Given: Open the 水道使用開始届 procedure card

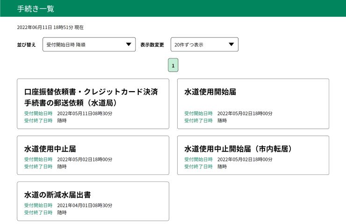Looking at the screenshot, I should [x=253, y=104].
